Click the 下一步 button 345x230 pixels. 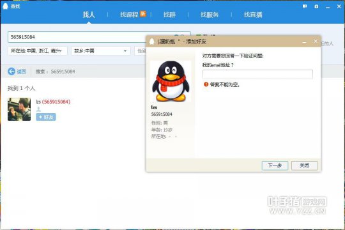point(275,165)
